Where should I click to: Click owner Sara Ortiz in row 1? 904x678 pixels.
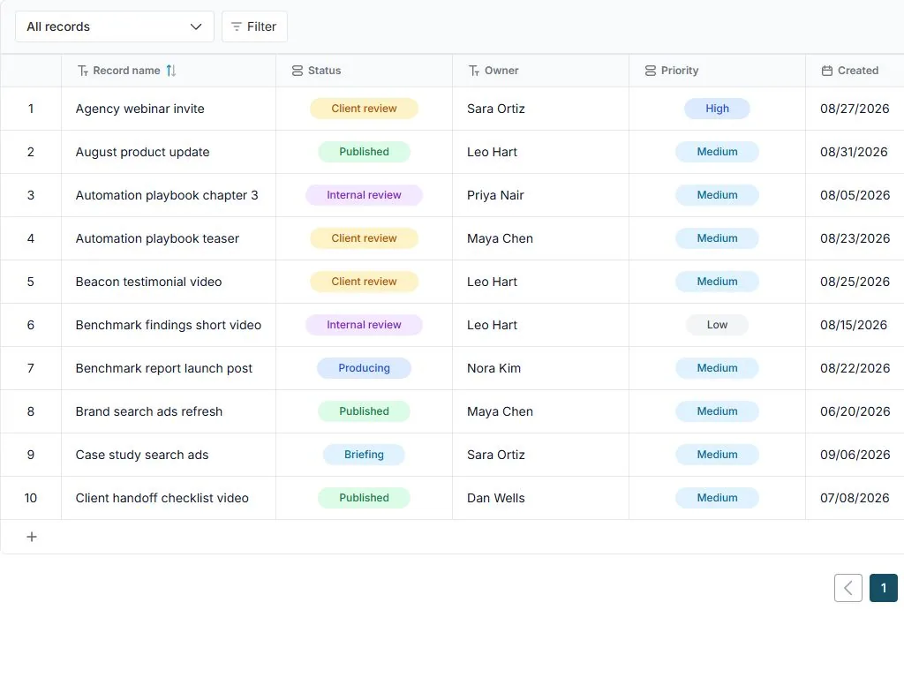496,109
